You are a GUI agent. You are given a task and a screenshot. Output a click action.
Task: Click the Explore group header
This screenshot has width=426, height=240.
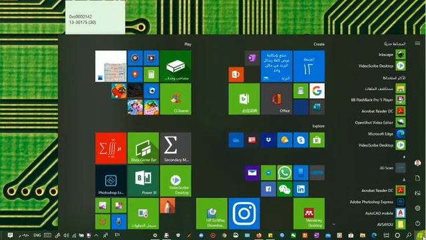pos(318,126)
